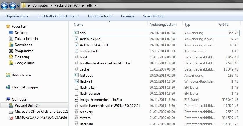Viewport: 243px width, 126px height.
Task: Open In Bibliothek aufnehmen menu
Action: point(58,16)
